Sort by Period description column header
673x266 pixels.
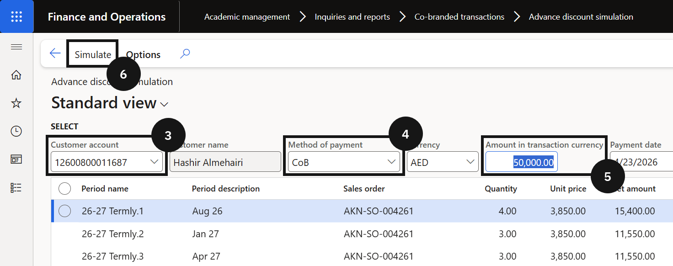[225, 189]
